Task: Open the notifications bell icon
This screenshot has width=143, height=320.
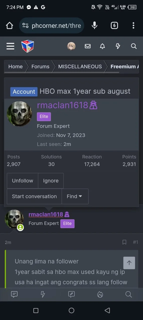Action: click(x=102, y=46)
